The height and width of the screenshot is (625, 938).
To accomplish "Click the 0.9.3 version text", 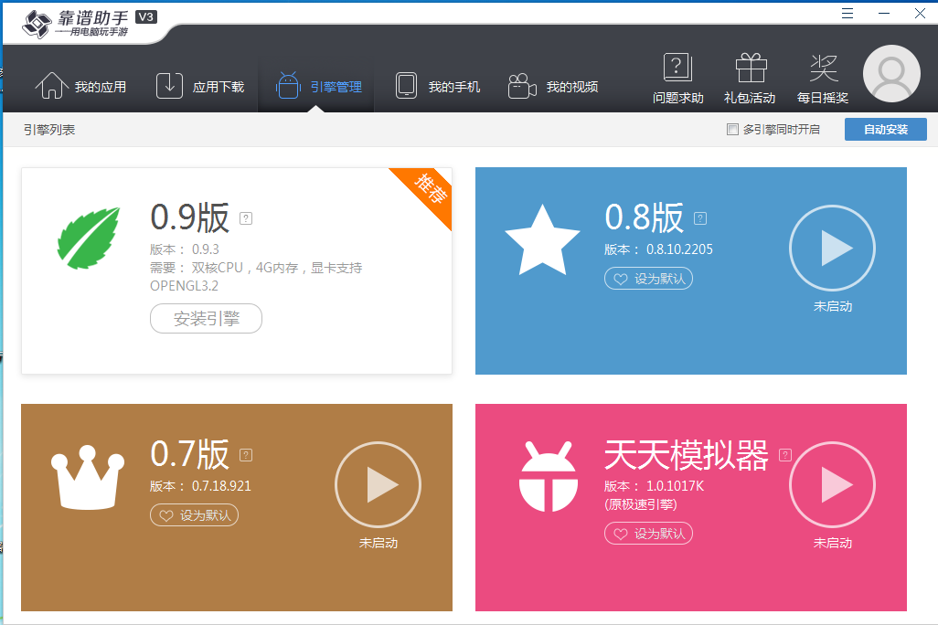I will pos(205,249).
